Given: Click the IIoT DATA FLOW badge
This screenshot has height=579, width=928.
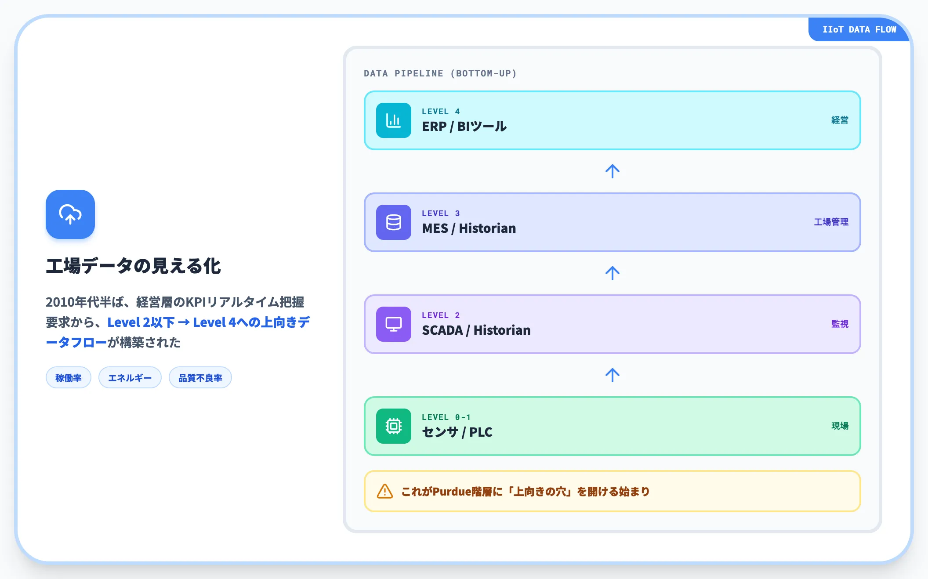Looking at the screenshot, I should (859, 29).
